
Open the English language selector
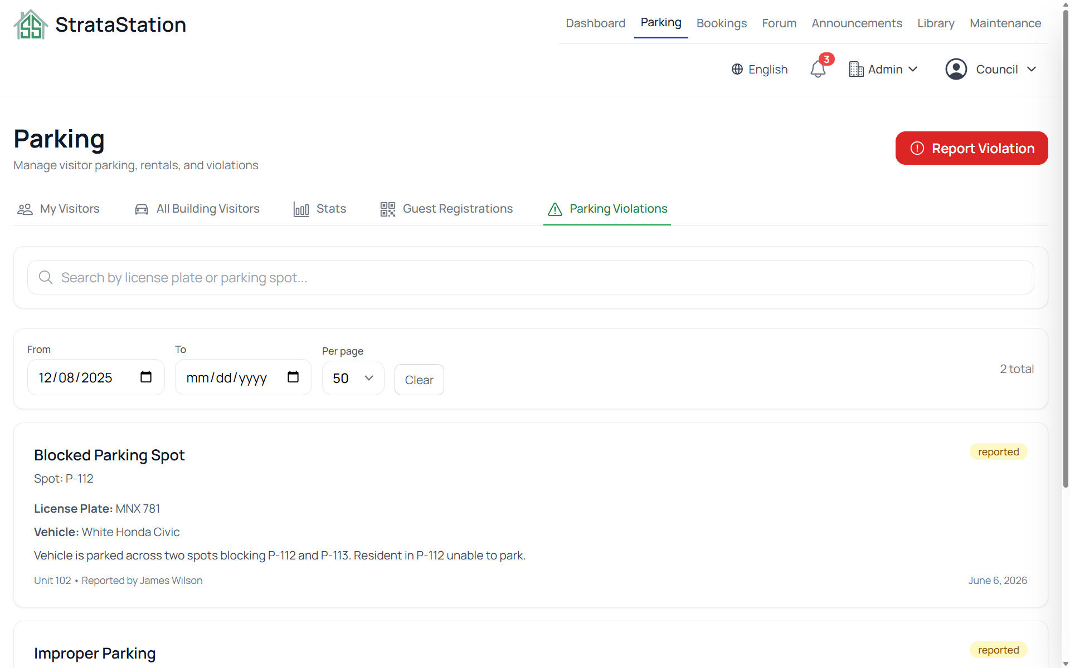[x=760, y=69]
